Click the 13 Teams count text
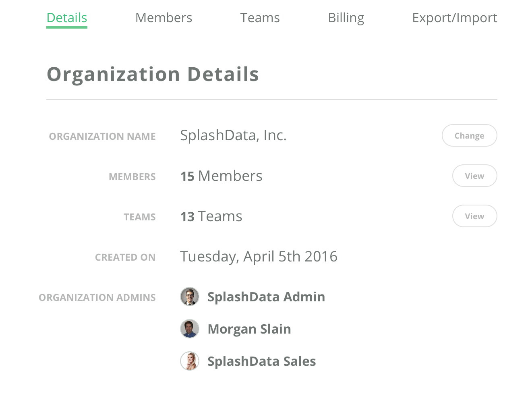This screenshot has width=530, height=394. (211, 216)
